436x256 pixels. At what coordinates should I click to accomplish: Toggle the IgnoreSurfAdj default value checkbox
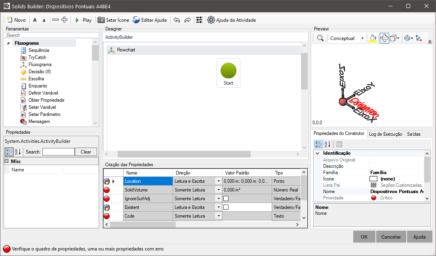pyautogui.click(x=226, y=198)
